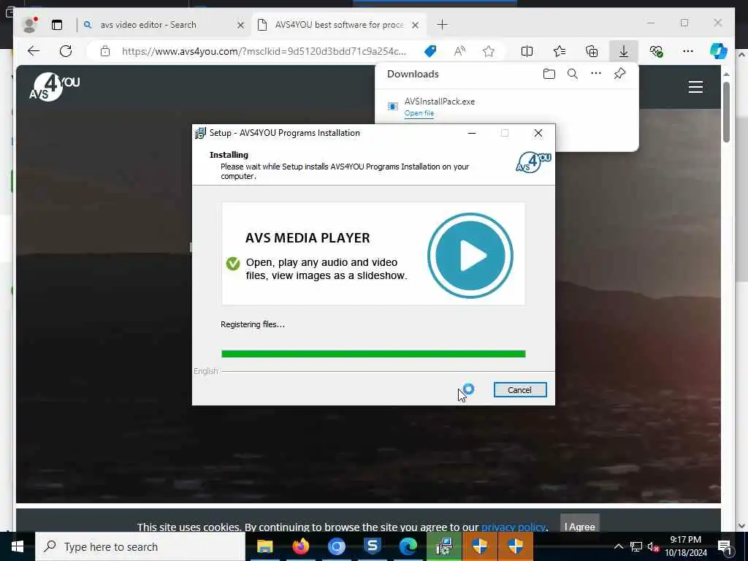This screenshot has height=561, width=748.
Task: View site information lock icon
Action: tap(105, 51)
